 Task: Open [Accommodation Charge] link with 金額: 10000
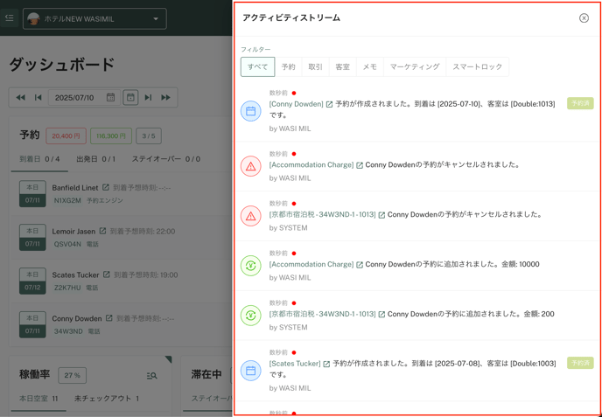[x=311, y=264]
